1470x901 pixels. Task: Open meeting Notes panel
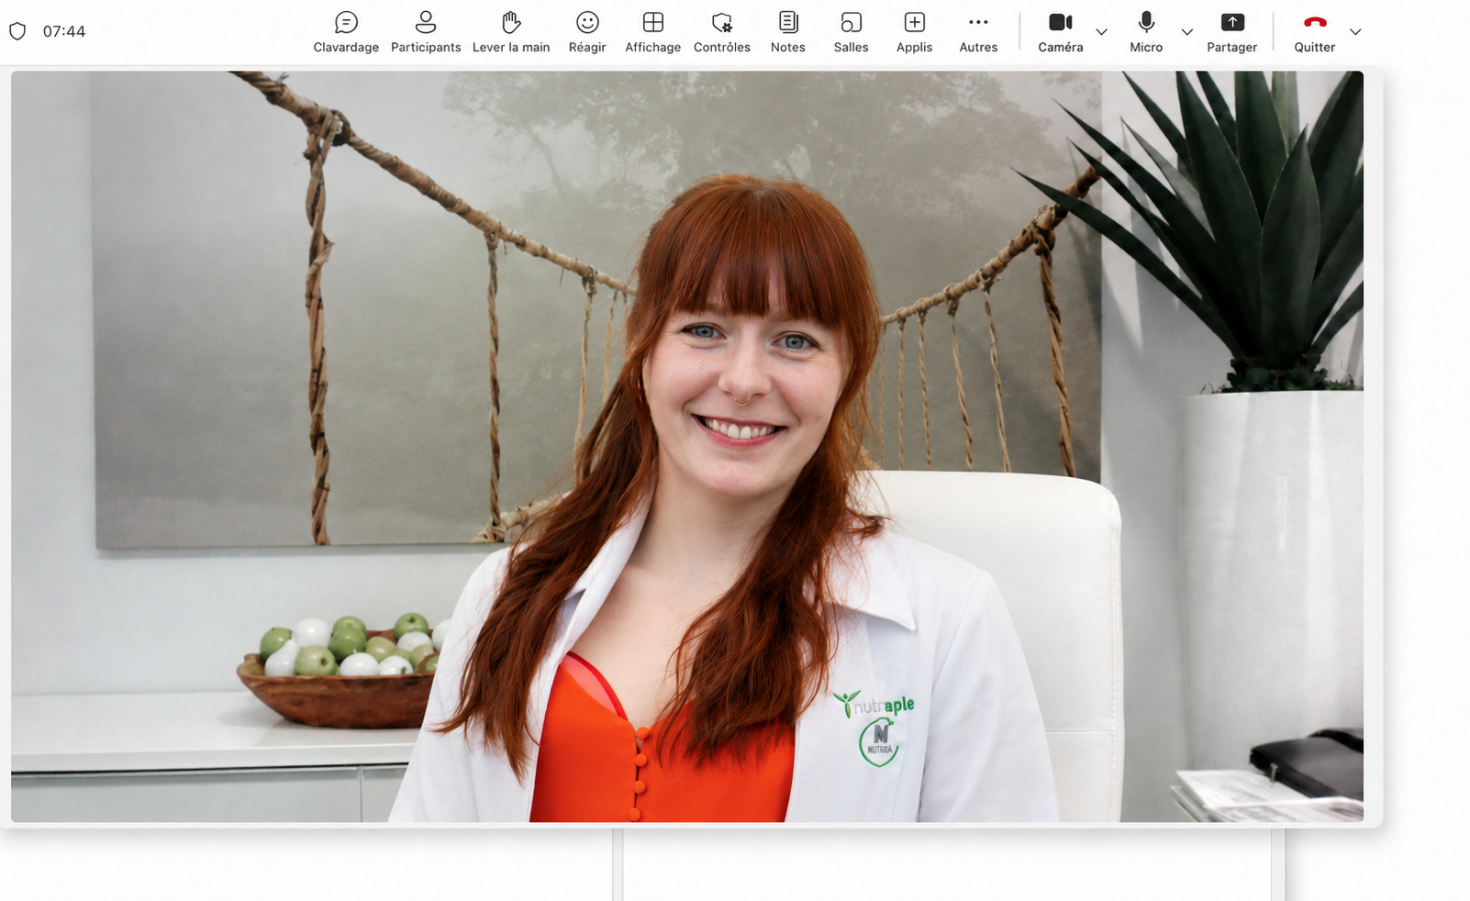point(787,32)
